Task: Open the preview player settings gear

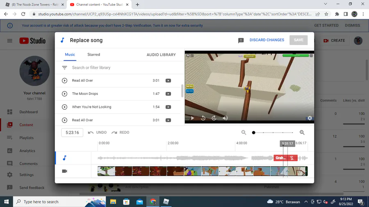Action: tap(310, 118)
